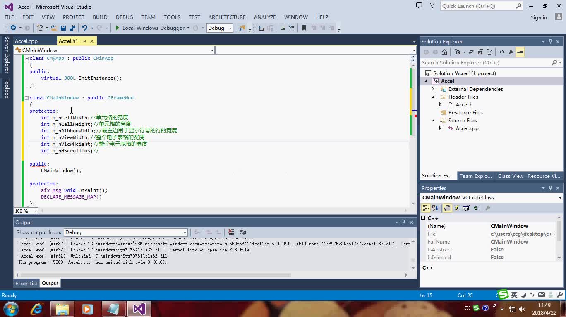Click the Events lightning icon in Properties panel
This screenshot has width=566, height=317.
(456, 208)
